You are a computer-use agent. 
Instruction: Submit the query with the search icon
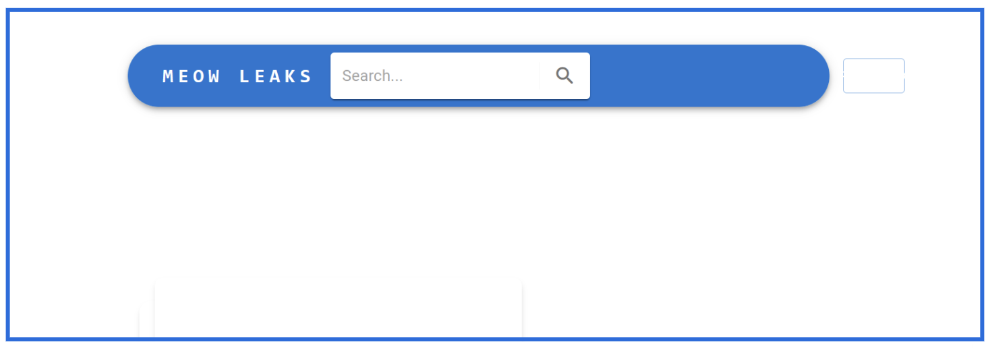click(564, 76)
